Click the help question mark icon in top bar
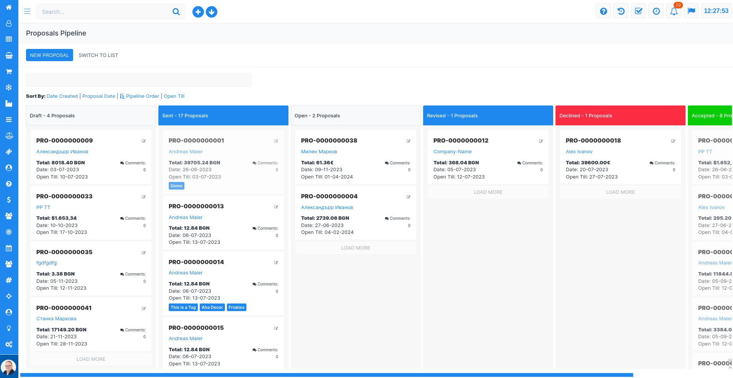The width and height of the screenshot is (733, 378). tap(603, 11)
